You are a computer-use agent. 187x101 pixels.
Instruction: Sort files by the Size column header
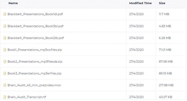(162, 3)
